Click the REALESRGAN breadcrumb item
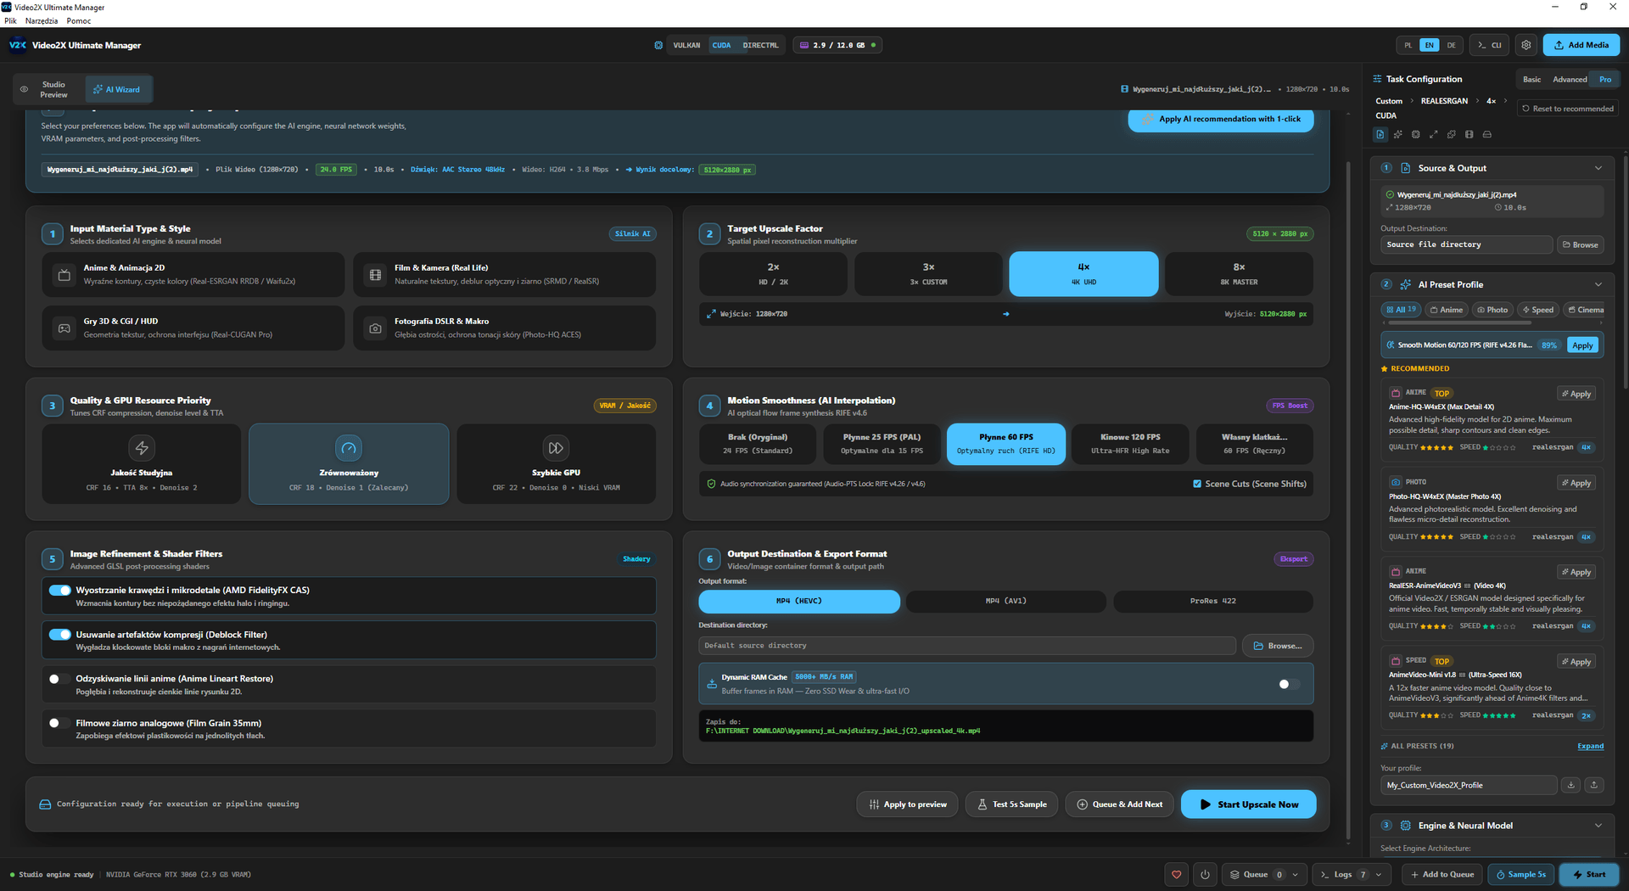 (x=1444, y=101)
